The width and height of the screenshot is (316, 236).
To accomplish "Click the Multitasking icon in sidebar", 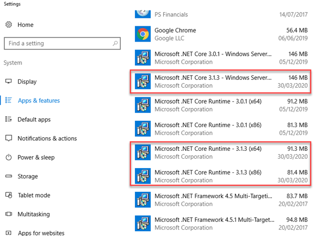I will click(9, 214).
